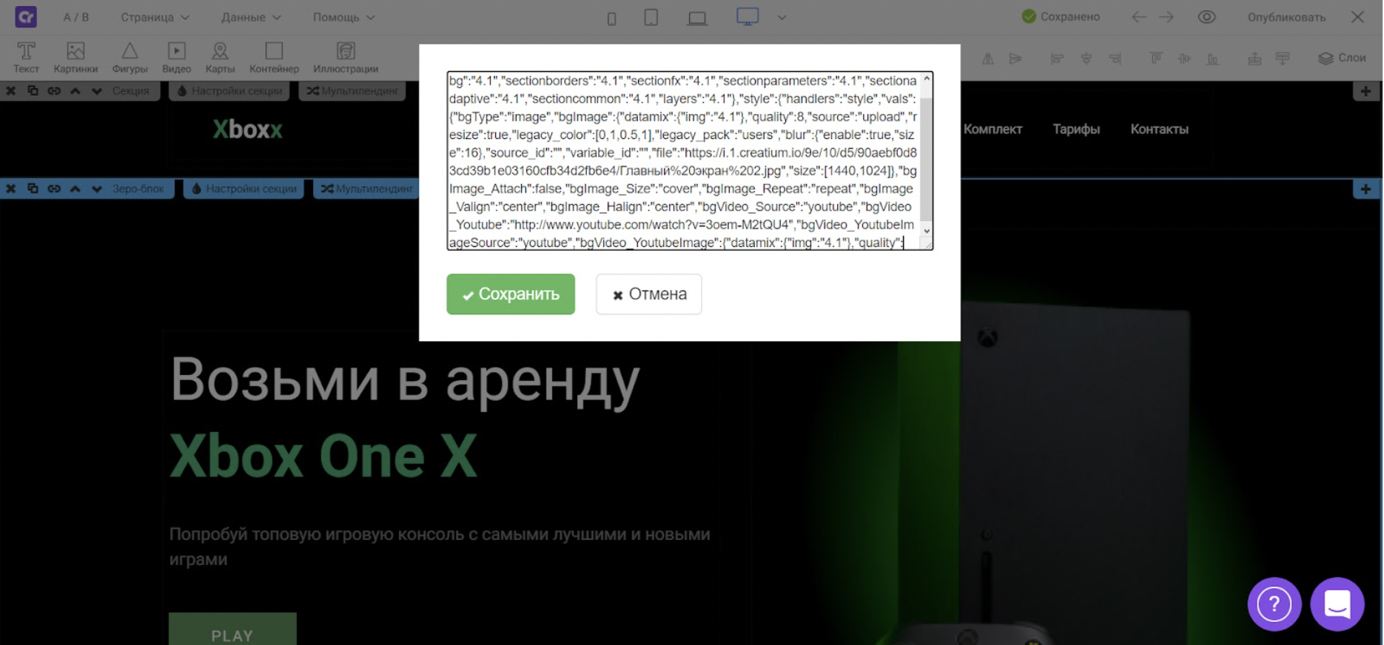Open the purple help question button

tap(1274, 604)
